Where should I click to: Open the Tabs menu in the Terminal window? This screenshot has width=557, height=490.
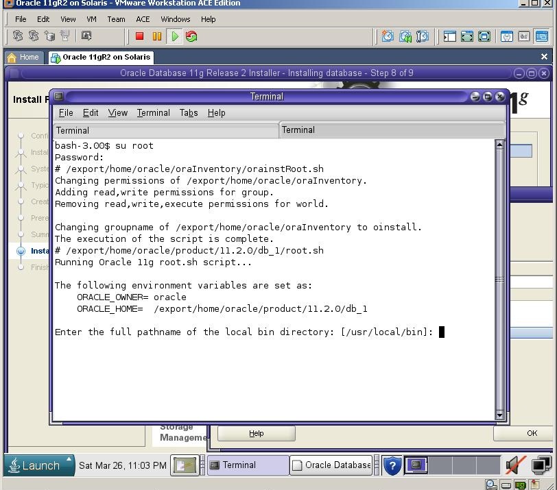189,112
